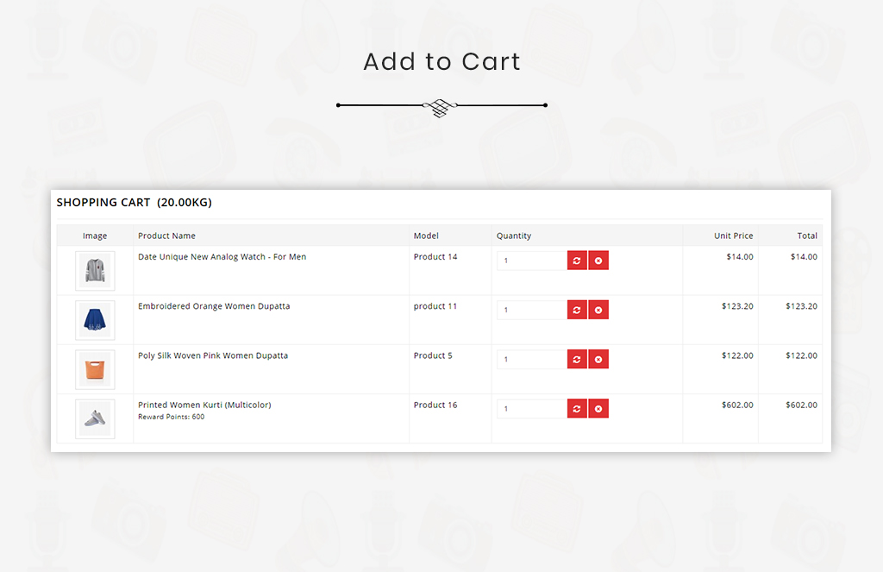Focus quantity box in Product 16 row
This screenshot has width=883, height=572.
point(531,409)
